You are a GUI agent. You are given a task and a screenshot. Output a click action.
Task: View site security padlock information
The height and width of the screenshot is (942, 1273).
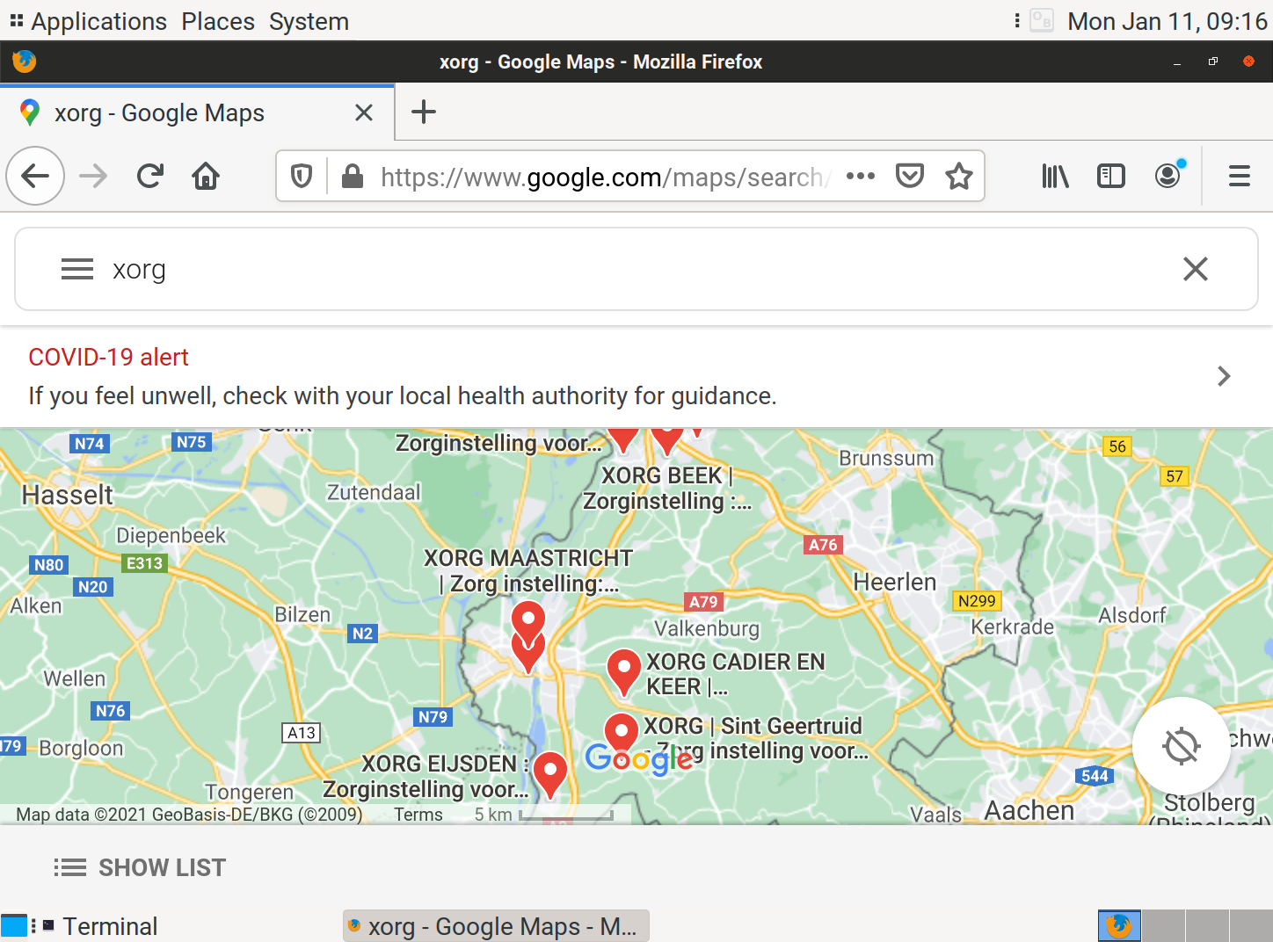[x=353, y=177]
